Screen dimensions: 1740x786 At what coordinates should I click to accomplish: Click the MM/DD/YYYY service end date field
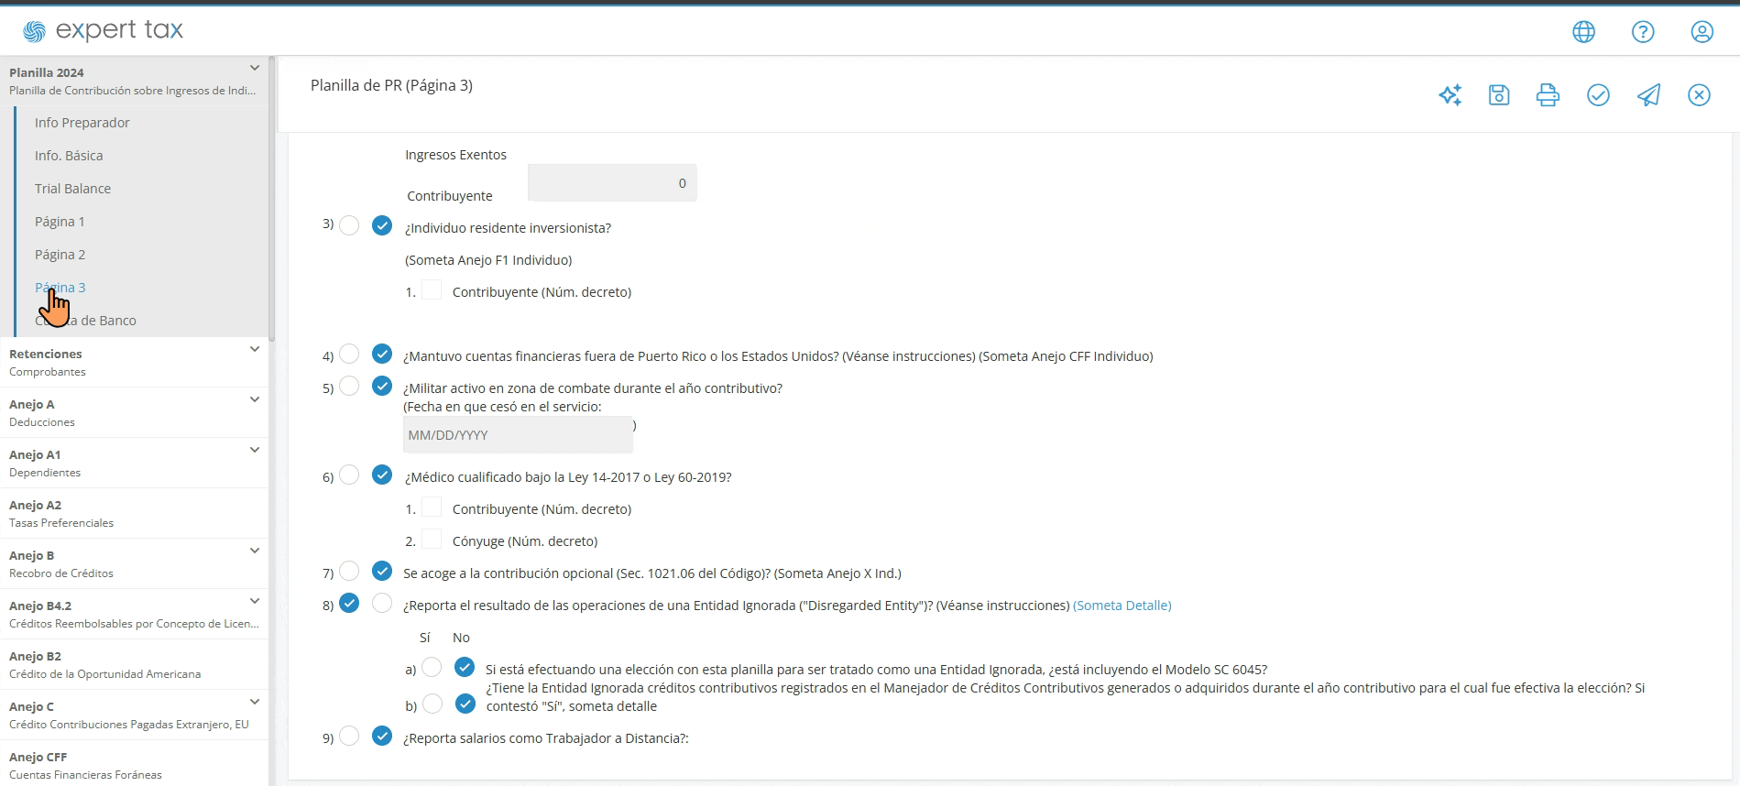[518, 435]
